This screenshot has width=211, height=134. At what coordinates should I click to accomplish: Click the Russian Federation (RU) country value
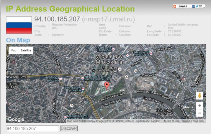point(64,26)
